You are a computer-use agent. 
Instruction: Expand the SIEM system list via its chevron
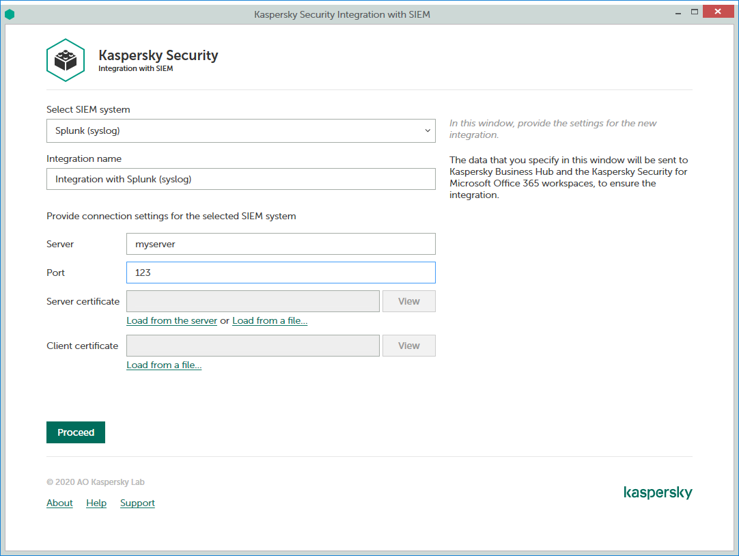coord(428,130)
